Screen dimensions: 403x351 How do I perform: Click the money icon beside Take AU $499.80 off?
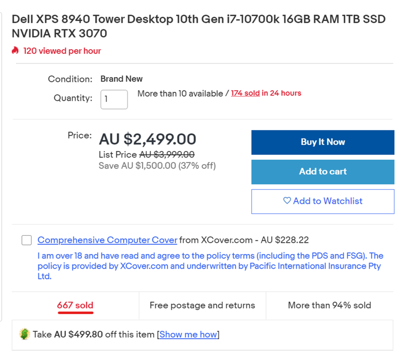click(25, 334)
